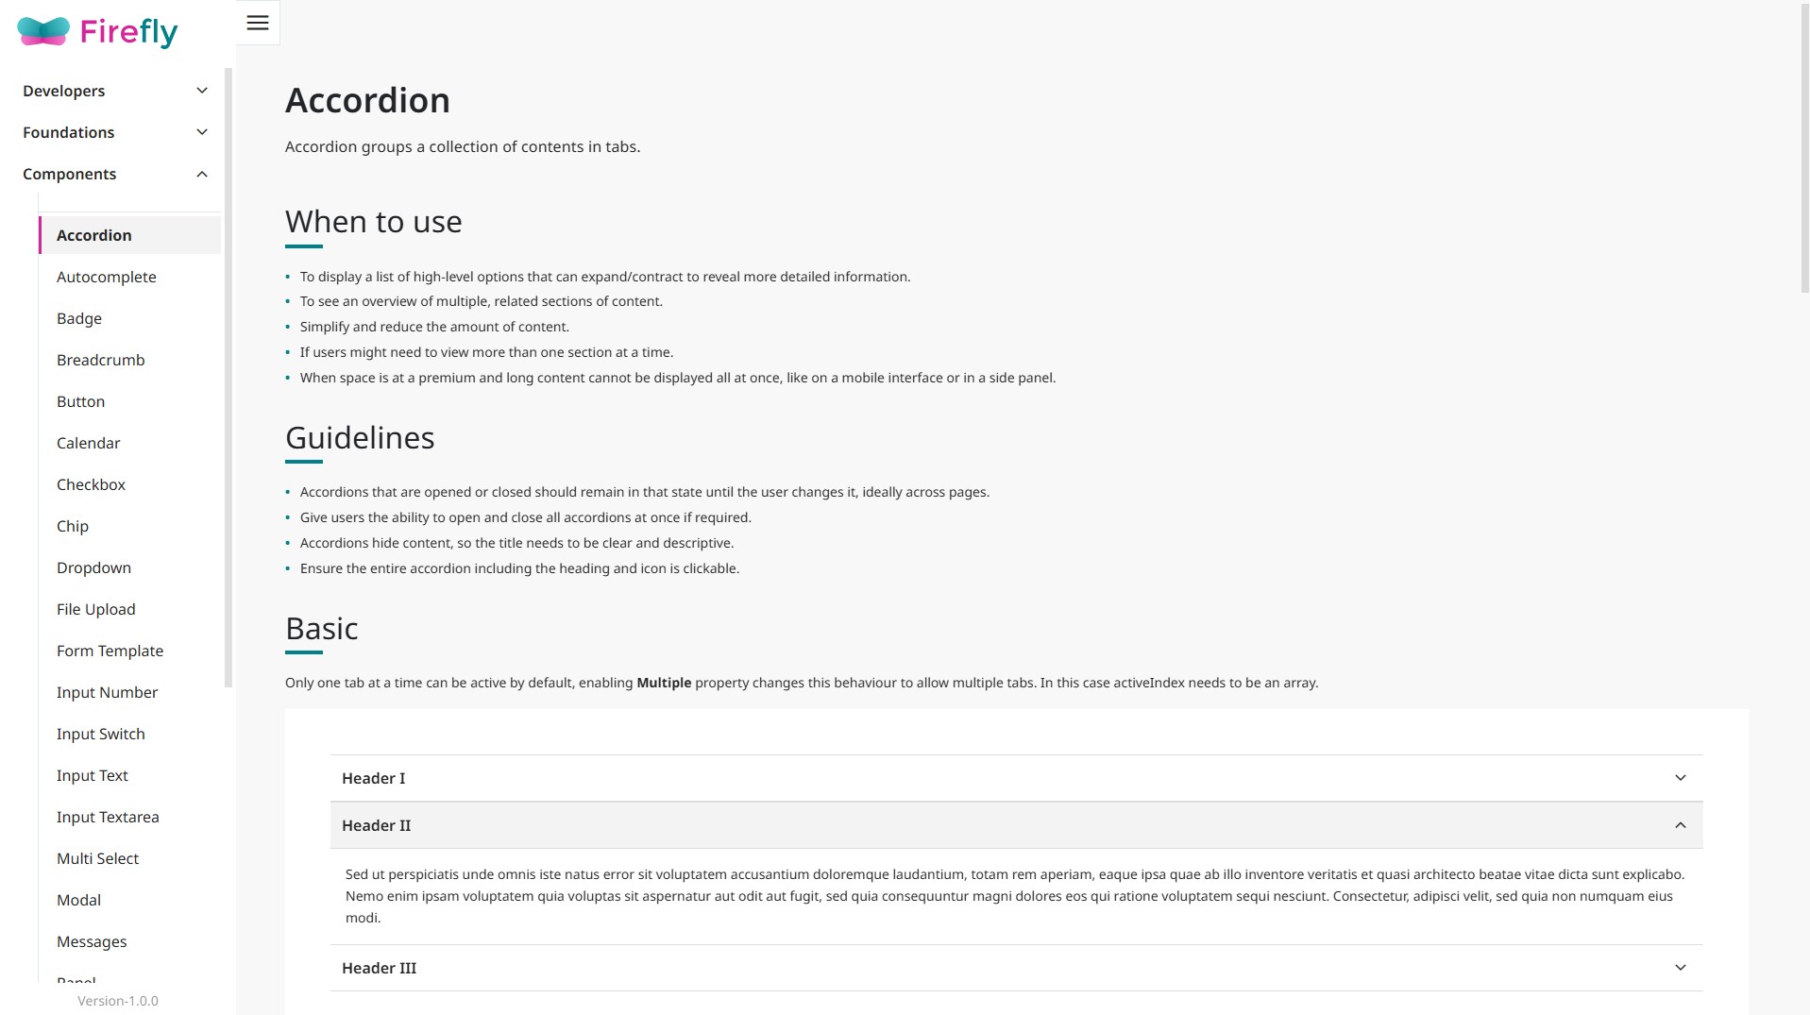The height and width of the screenshot is (1015, 1810).
Task: Click the Header I accordion tab
Action: tap(374, 778)
